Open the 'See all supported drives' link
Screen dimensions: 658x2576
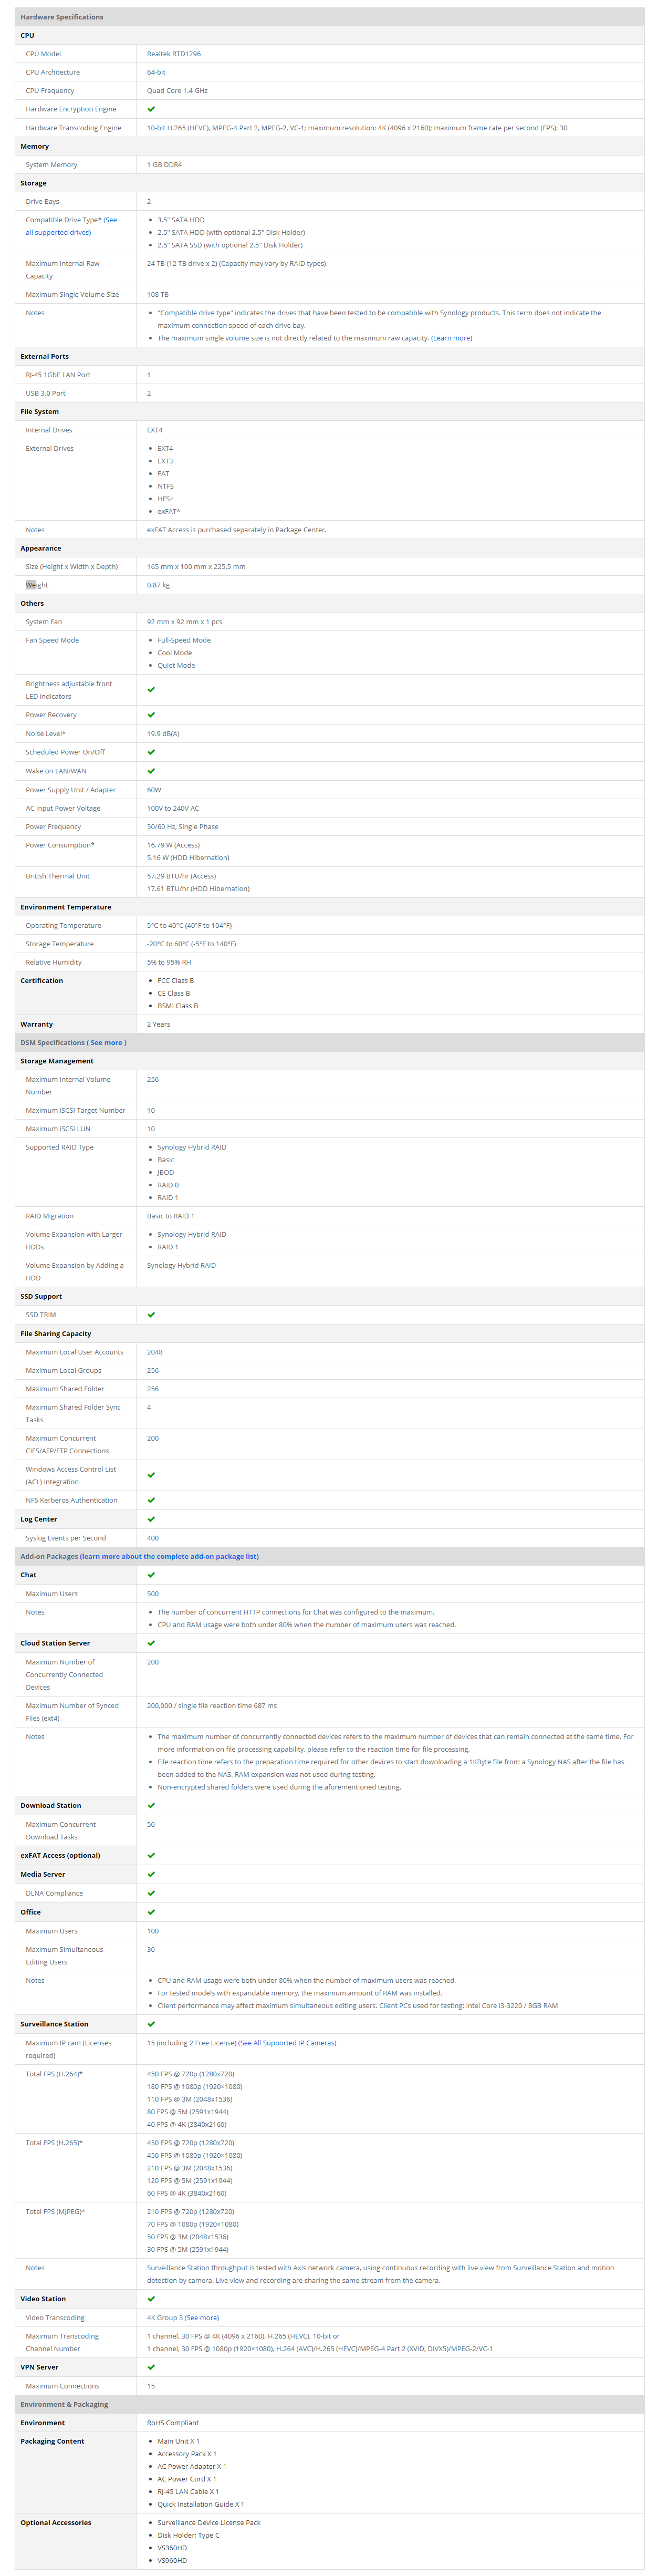(x=72, y=226)
